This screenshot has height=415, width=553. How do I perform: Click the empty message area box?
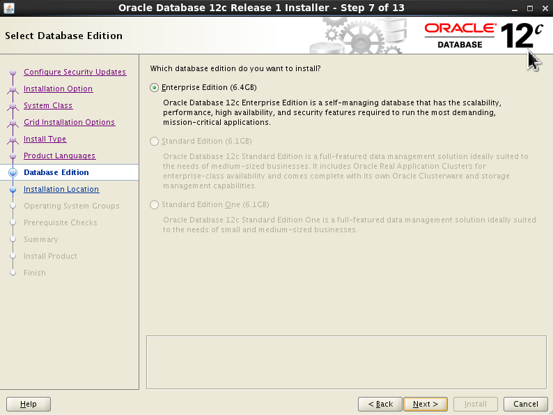(x=346, y=363)
